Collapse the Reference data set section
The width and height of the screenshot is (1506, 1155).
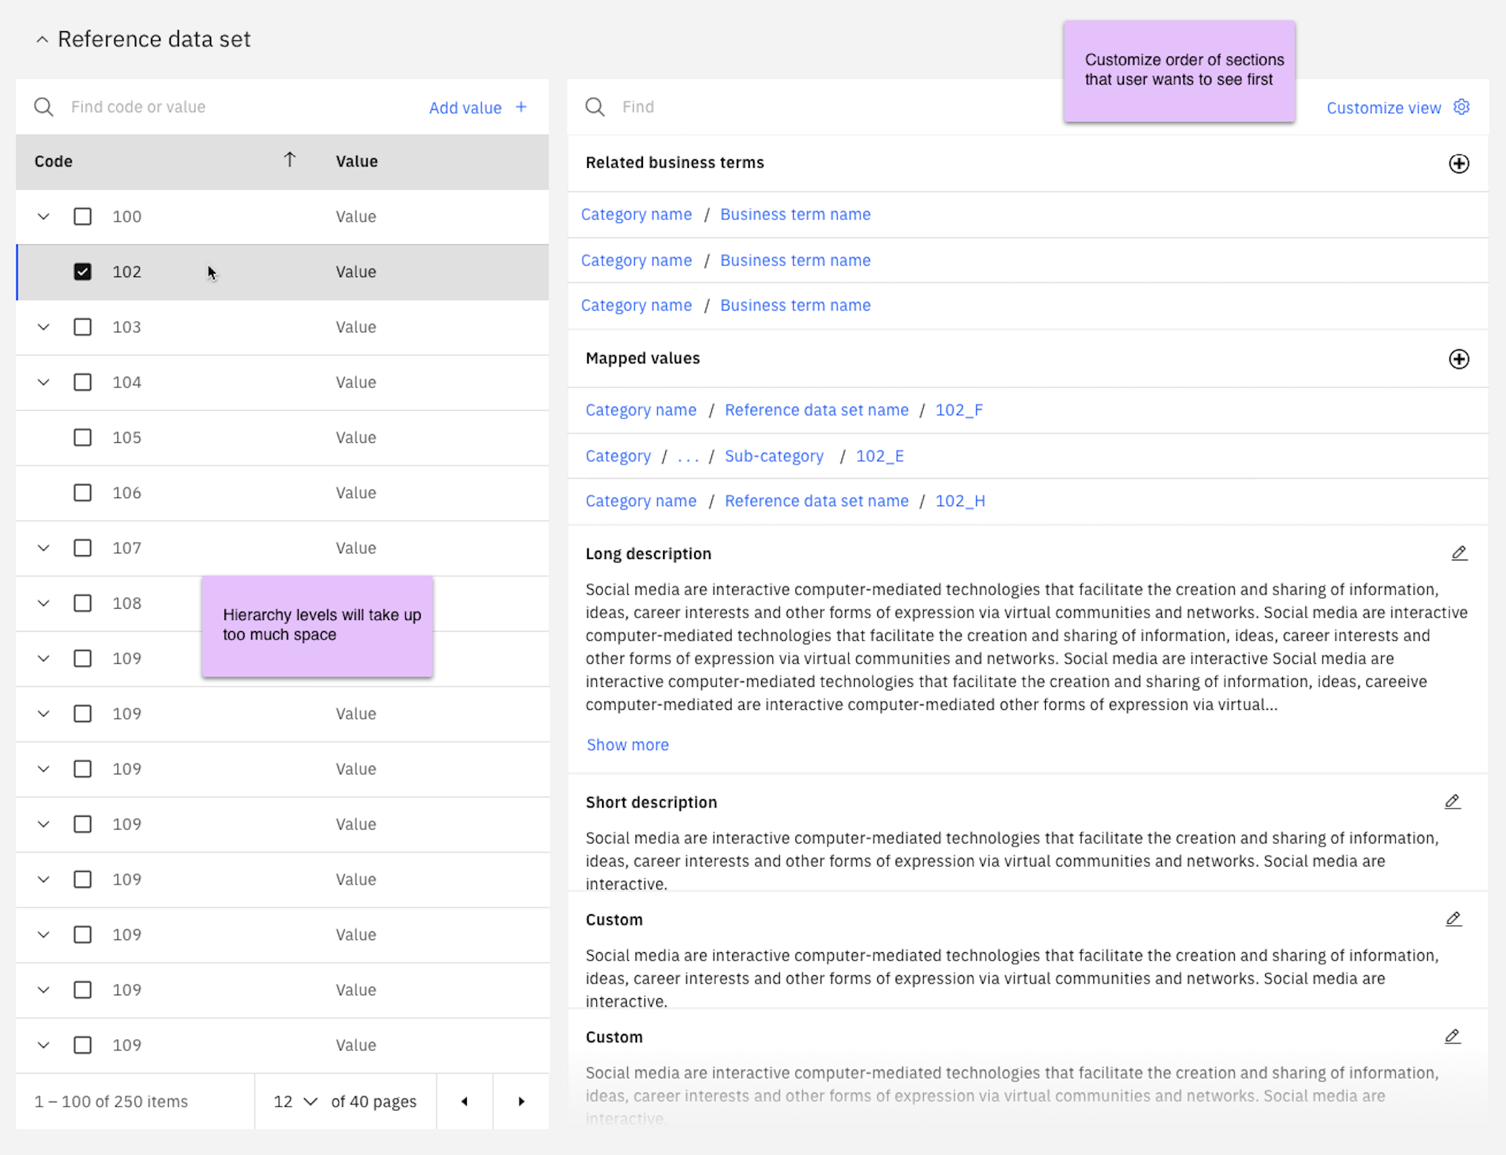pos(42,39)
